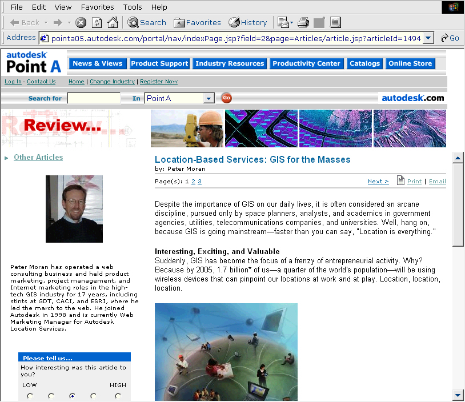Open the Favorites menu
Screen dimensions: 465x402
point(97,7)
